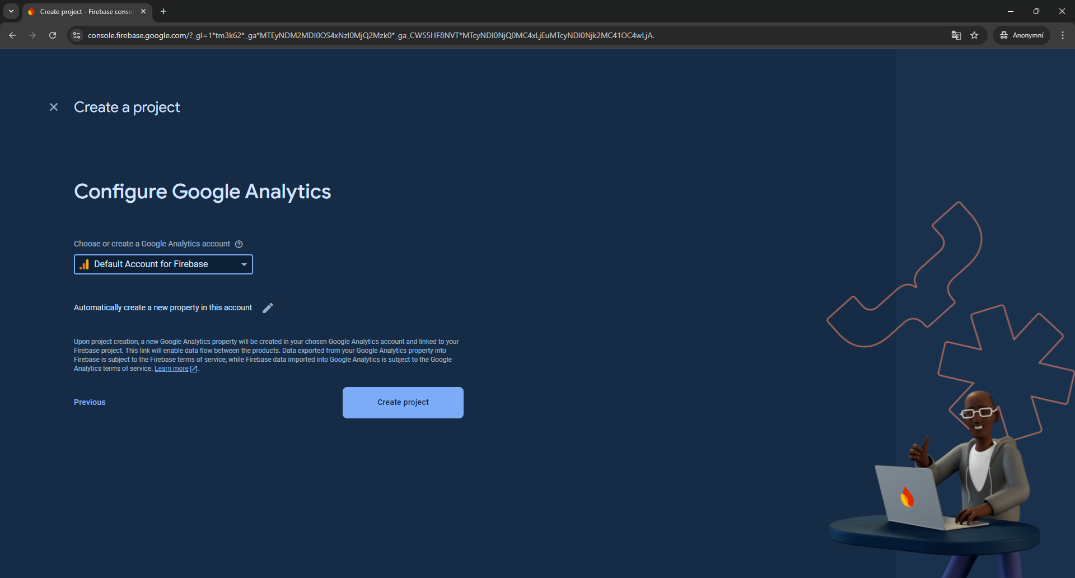Navigate back in the browser

(x=12, y=35)
